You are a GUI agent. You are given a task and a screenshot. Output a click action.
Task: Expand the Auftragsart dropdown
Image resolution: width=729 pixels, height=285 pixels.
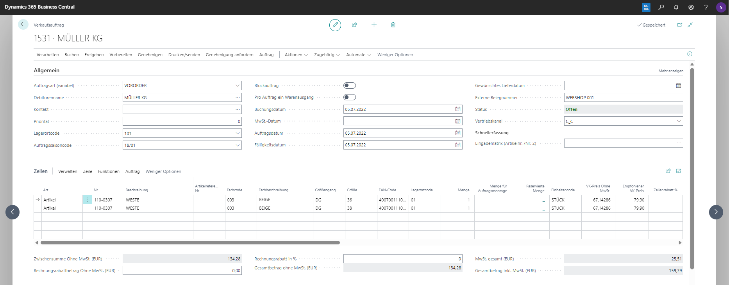pos(237,85)
